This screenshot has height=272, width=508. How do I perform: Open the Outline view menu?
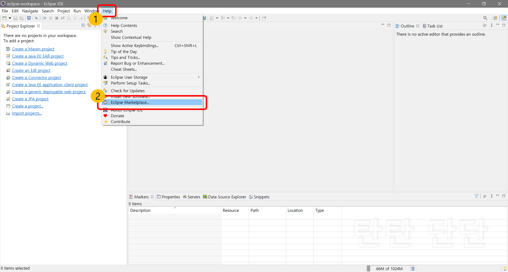click(491, 25)
